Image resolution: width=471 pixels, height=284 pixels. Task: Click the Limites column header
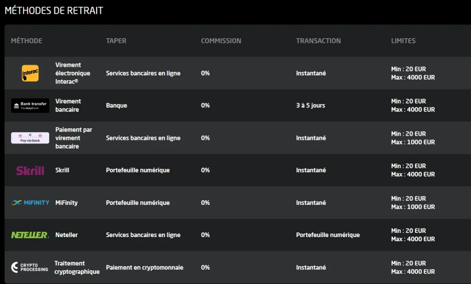pos(403,41)
